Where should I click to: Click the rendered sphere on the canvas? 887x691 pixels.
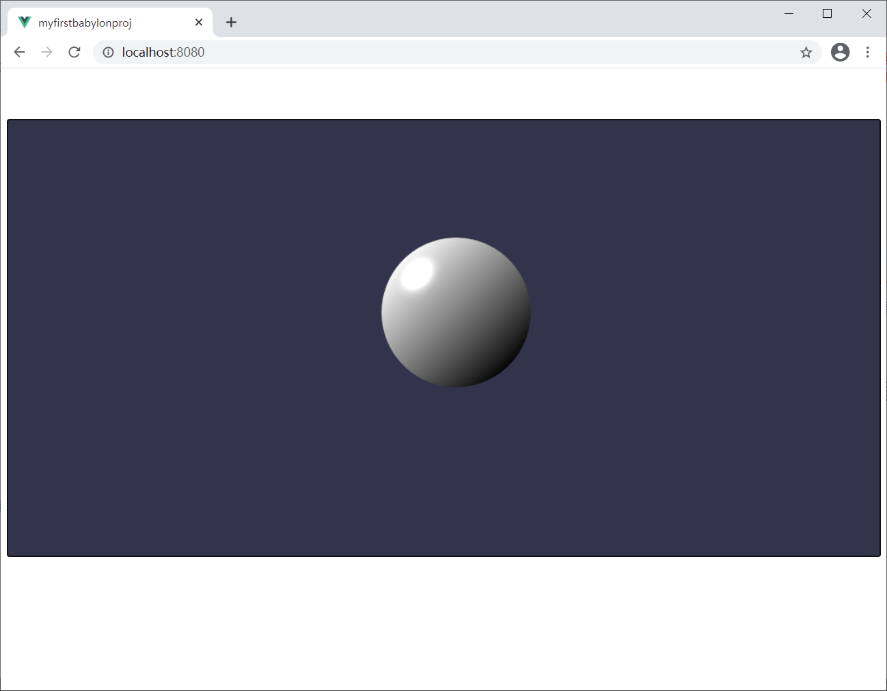click(x=456, y=312)
